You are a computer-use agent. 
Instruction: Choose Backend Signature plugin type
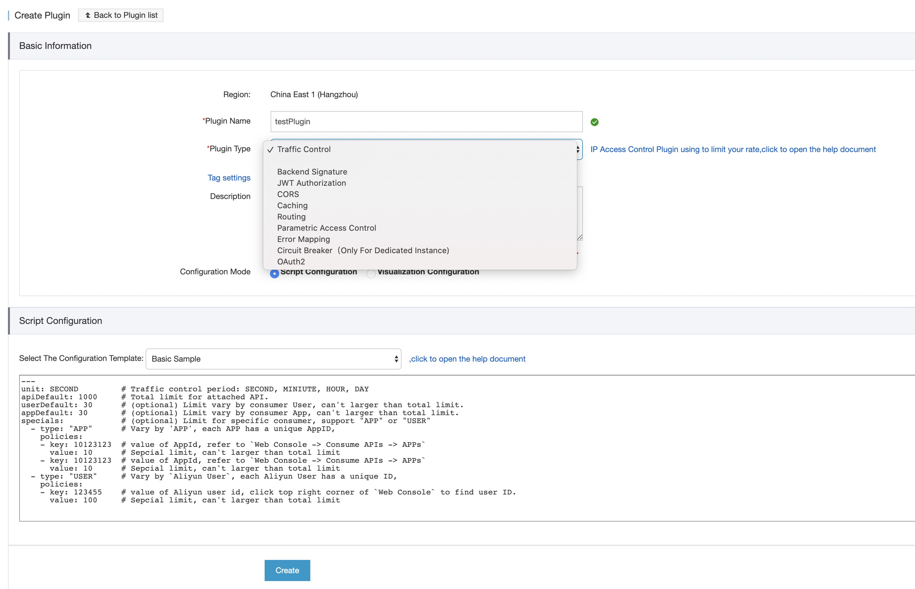(x=312, y=172)
